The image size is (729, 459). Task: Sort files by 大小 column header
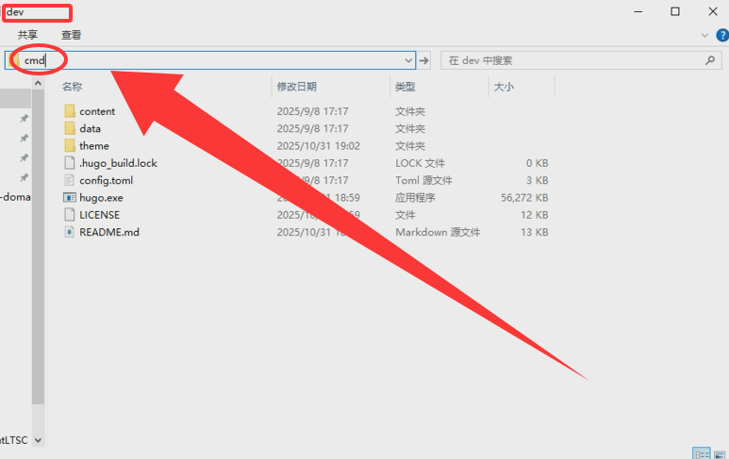tap(504, 87)
